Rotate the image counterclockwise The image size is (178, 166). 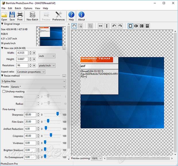tap(114, 26)
